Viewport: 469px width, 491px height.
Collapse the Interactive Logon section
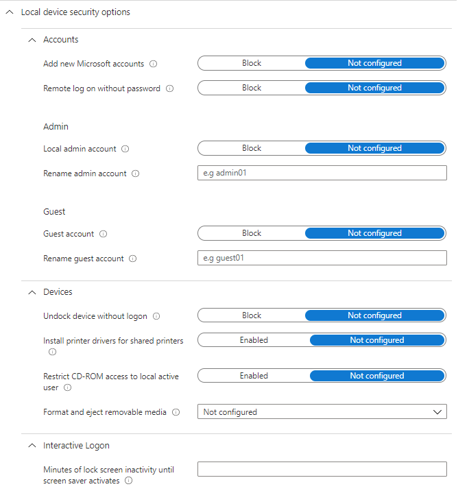coord(31,446)
